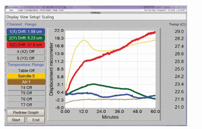
Task: Enable the T4 Off temperature channel
Action: pyautogui.click(x=26, y=88)
